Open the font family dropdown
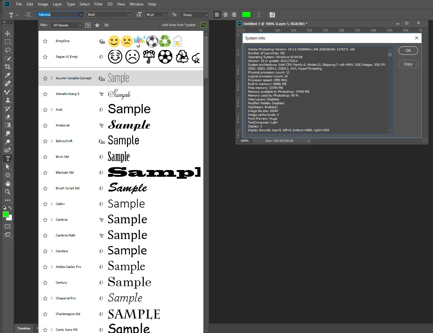 81,15
